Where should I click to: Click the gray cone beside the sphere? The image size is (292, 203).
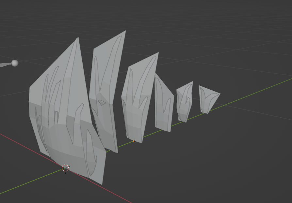click(x=5, y=65)
